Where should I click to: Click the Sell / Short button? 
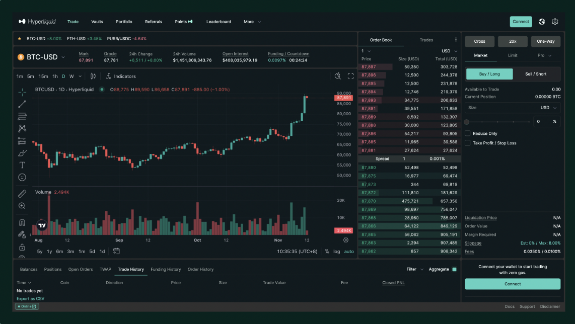[x=536, y=74]
